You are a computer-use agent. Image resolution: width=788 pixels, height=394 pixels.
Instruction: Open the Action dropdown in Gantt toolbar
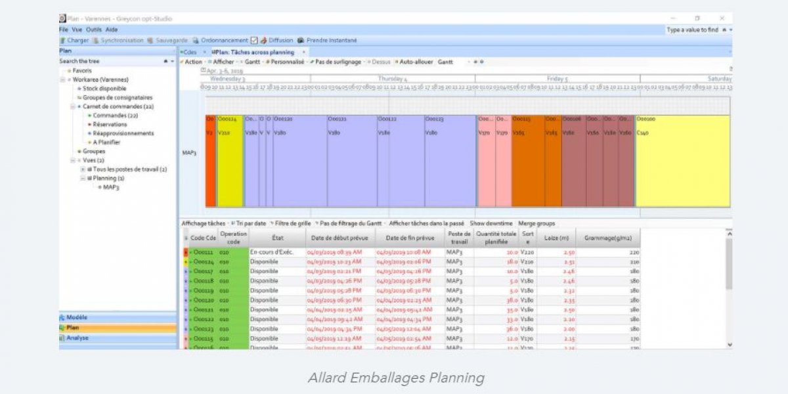(x=193, y=62)
